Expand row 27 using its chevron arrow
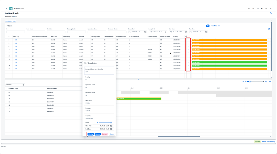 click(x=188, y=69)
